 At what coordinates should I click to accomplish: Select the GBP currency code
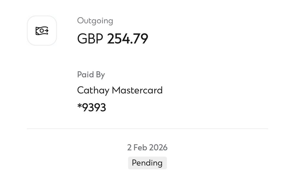[90, 39]
